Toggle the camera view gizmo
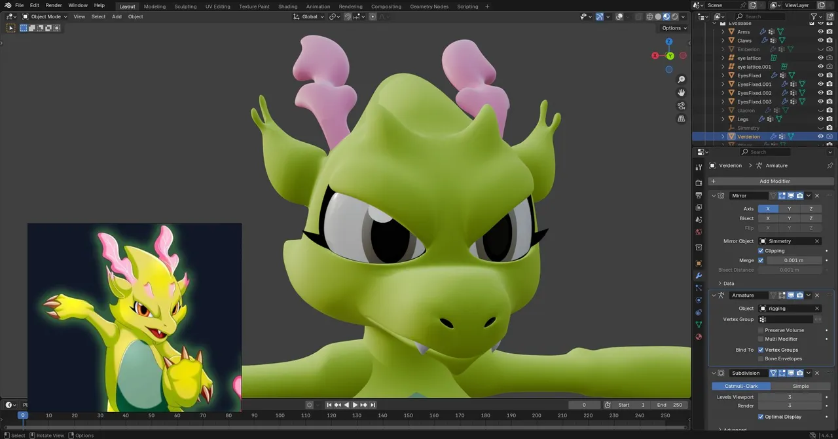 [682, 105]
